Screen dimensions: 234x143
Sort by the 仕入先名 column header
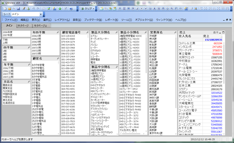pos(191,36)
